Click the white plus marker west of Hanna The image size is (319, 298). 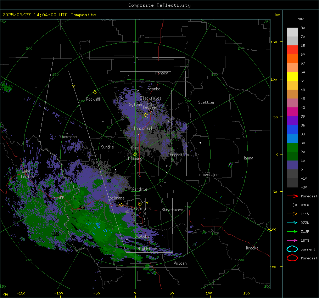200,142
